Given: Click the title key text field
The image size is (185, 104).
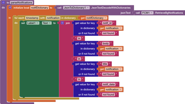Looking at the screenshot, I should pos(105,64).
